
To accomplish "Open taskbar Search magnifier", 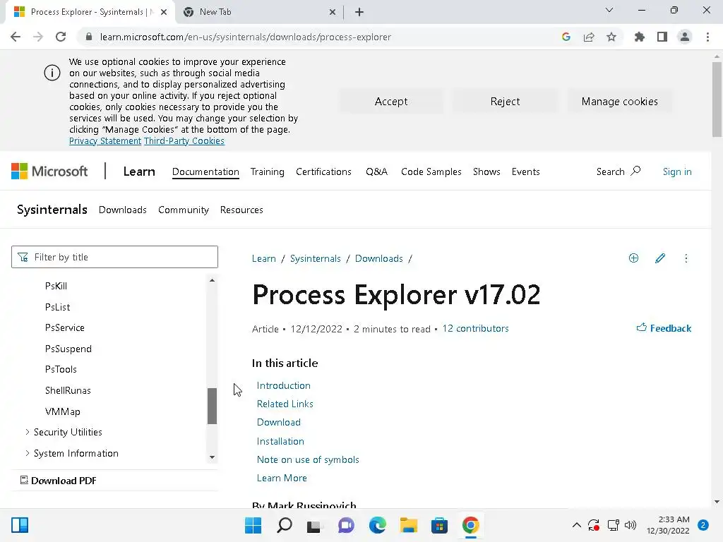I will [285, 525].
